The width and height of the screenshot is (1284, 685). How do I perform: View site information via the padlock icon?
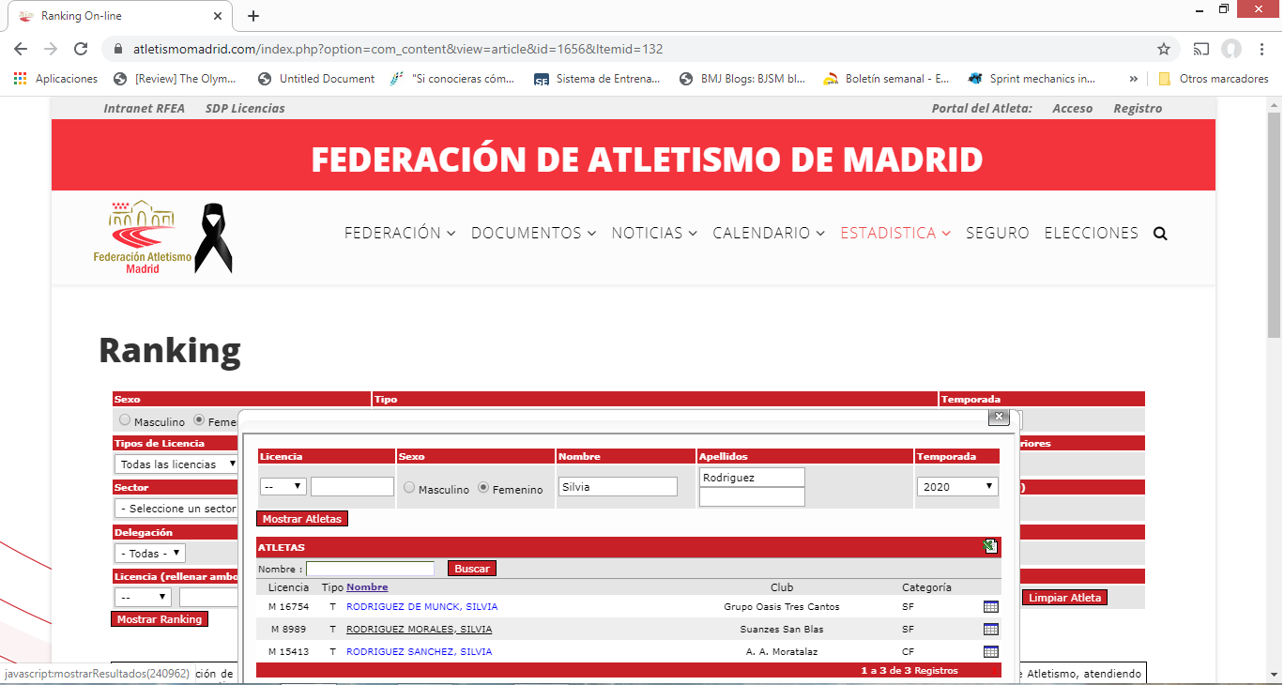118,49
